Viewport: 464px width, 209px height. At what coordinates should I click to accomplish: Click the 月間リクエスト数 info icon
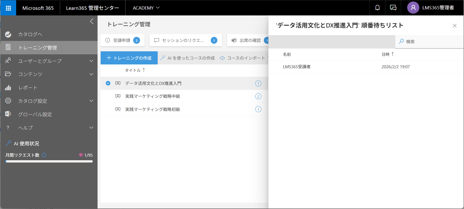point(44,155)
